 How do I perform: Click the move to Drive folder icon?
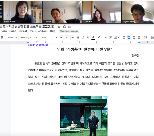point(64,26)
